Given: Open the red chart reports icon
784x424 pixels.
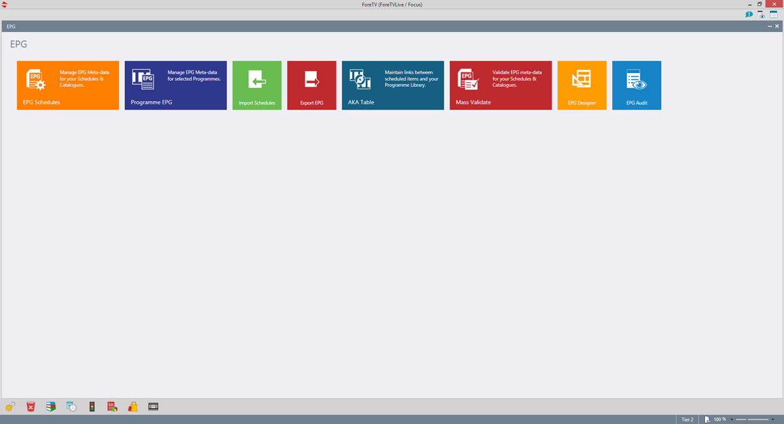Looking at the screenshot, I should tap(112, 406).
